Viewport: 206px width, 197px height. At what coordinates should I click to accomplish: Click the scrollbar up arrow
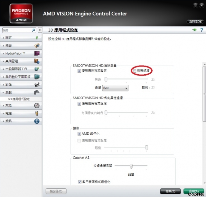[205, 64]
